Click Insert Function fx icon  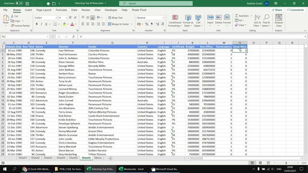73,37
